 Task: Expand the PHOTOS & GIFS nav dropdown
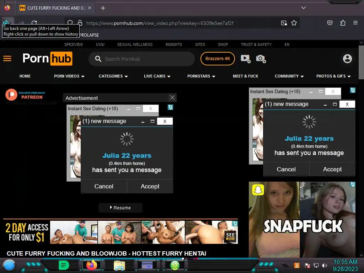point(333,76)
